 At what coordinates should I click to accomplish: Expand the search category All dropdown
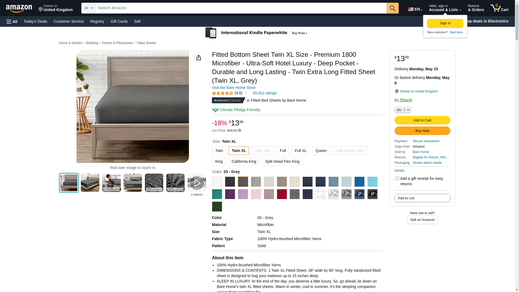click(88, 8)
